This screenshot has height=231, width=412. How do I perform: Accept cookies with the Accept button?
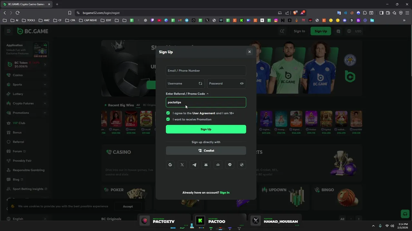coord(128,206)
